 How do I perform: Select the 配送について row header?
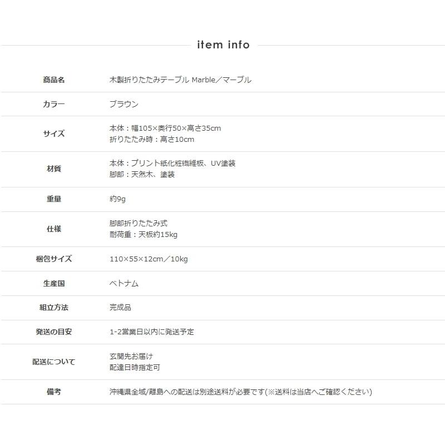click(x=55, y=362)
